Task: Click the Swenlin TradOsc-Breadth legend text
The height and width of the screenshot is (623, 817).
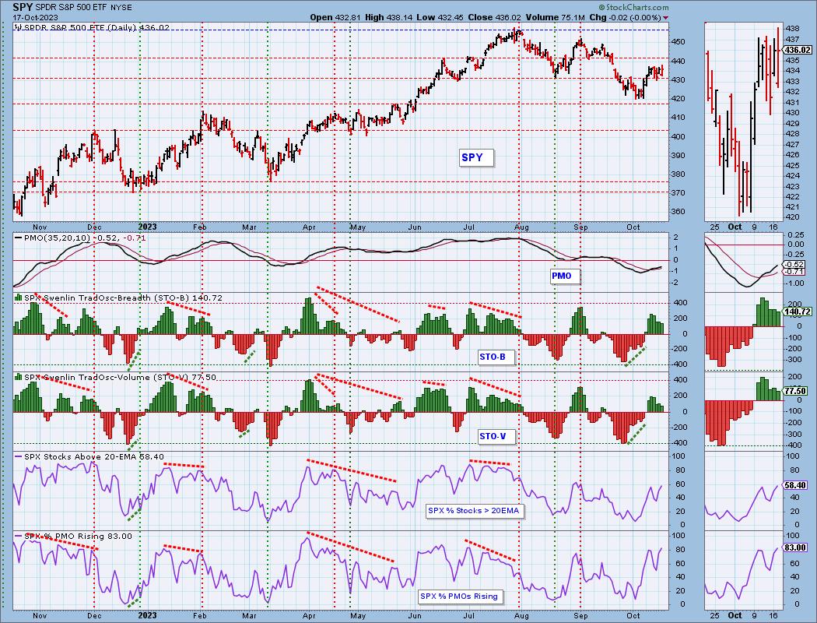Action: click(124, 297)
